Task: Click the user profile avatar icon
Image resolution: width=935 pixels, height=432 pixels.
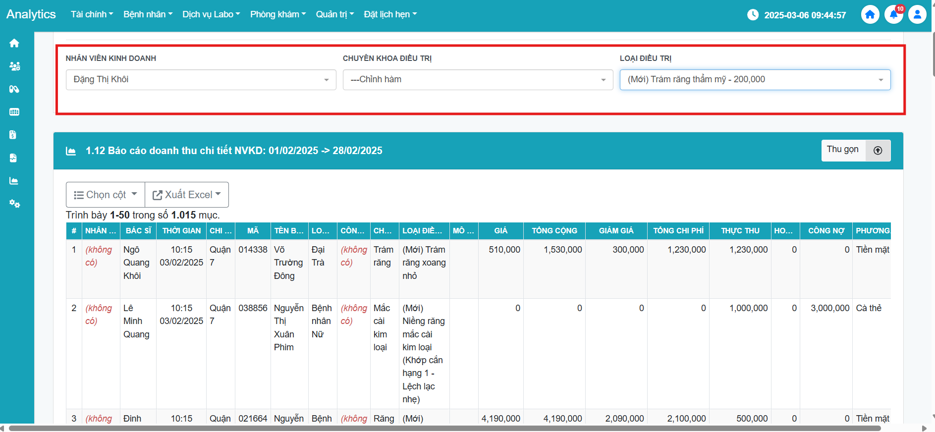Action: pos(917,14)
